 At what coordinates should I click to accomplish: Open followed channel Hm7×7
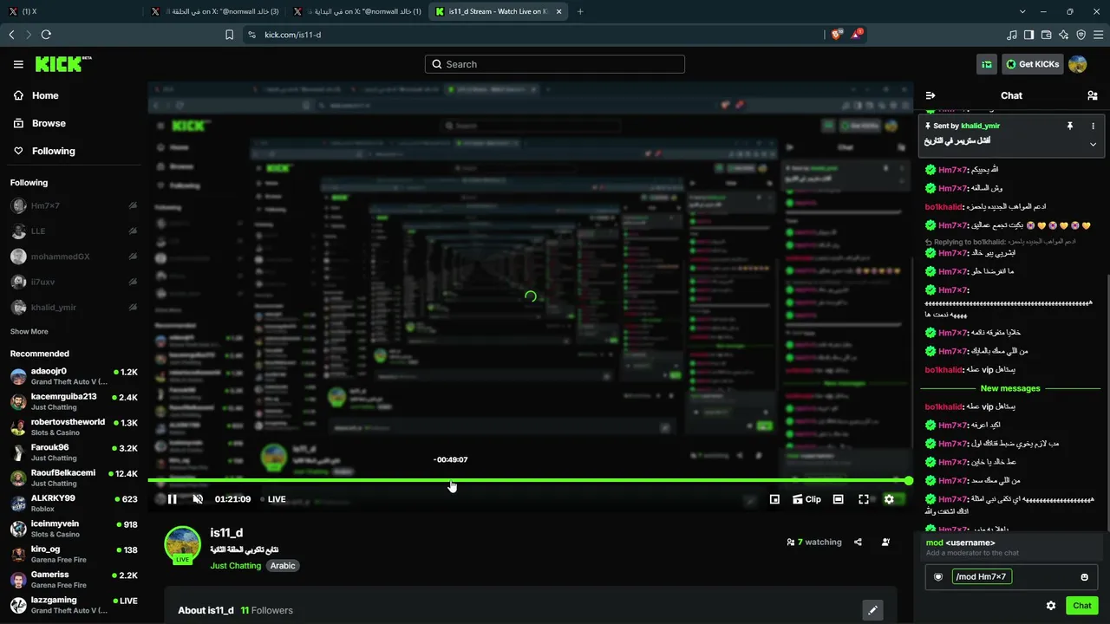point(73,206)
